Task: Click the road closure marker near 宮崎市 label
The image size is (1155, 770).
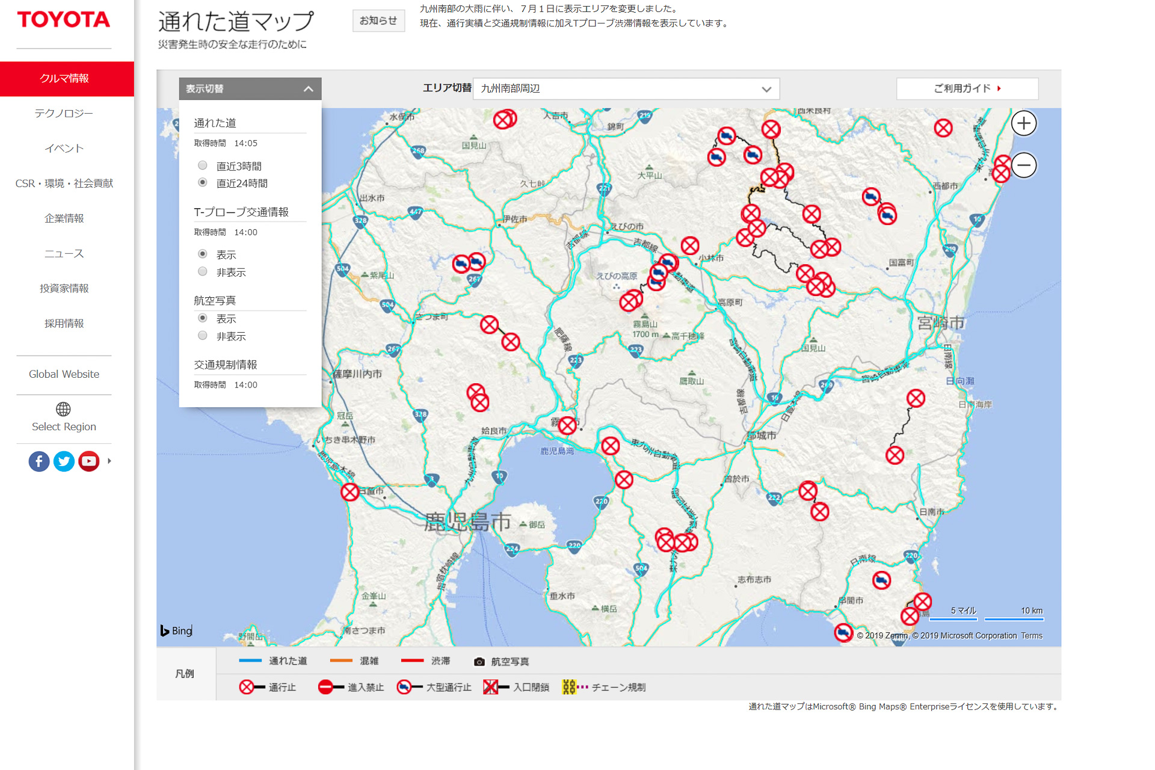Action: pos(916,398)
